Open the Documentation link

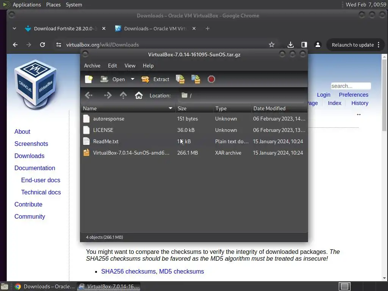point(34,168)
